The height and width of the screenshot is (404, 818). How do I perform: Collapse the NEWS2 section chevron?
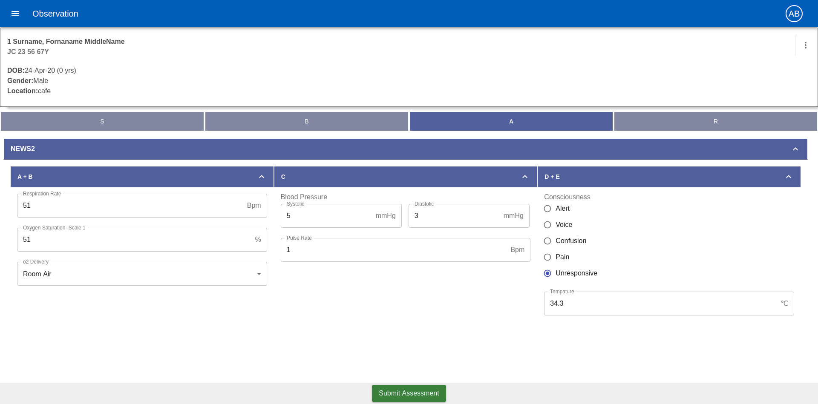(795, 149)
